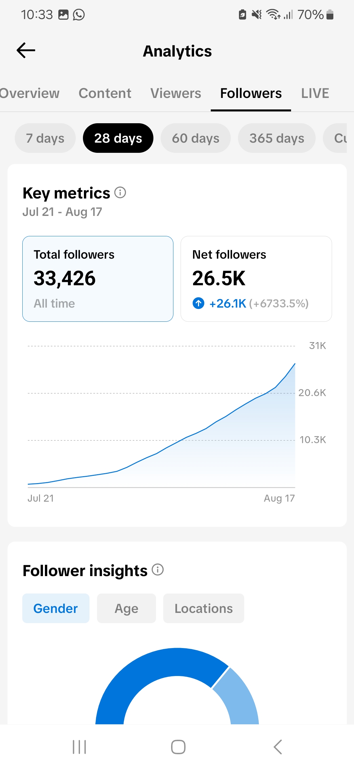Image resolution: width=354 pixels, height=769 pixels.
Task: Select the Total followers card
Action: [x=98, y=279]
